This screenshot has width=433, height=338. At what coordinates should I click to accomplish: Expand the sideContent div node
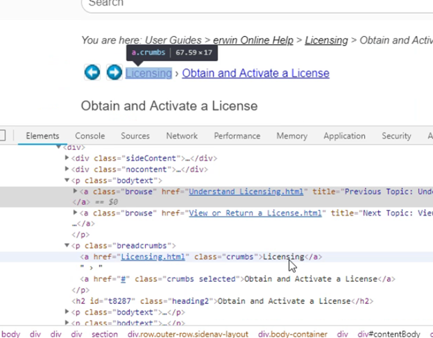67,158
